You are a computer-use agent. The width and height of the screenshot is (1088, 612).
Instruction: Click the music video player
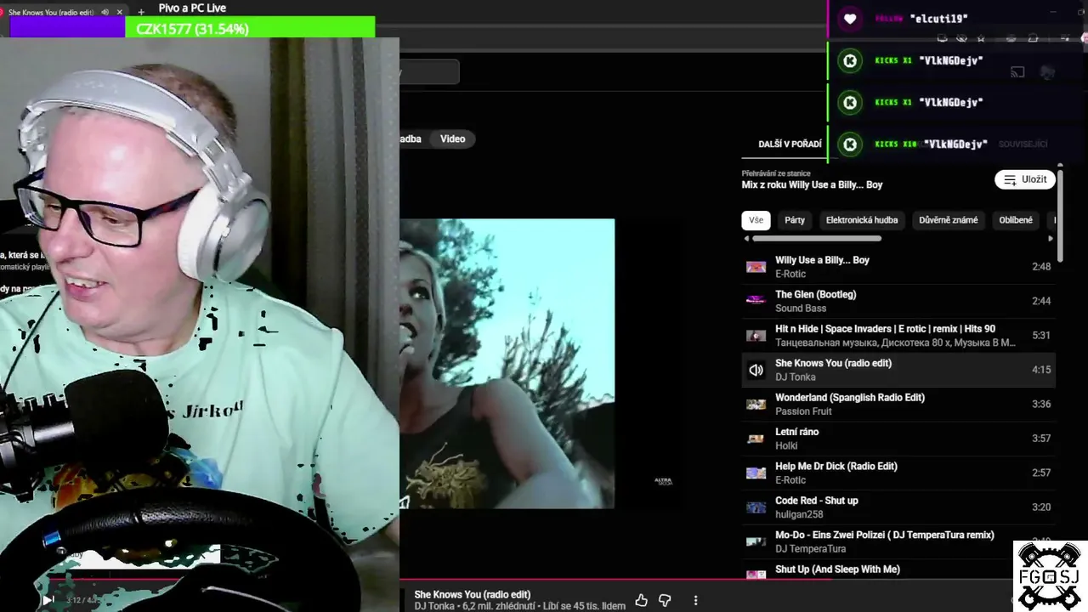[507, 364]
